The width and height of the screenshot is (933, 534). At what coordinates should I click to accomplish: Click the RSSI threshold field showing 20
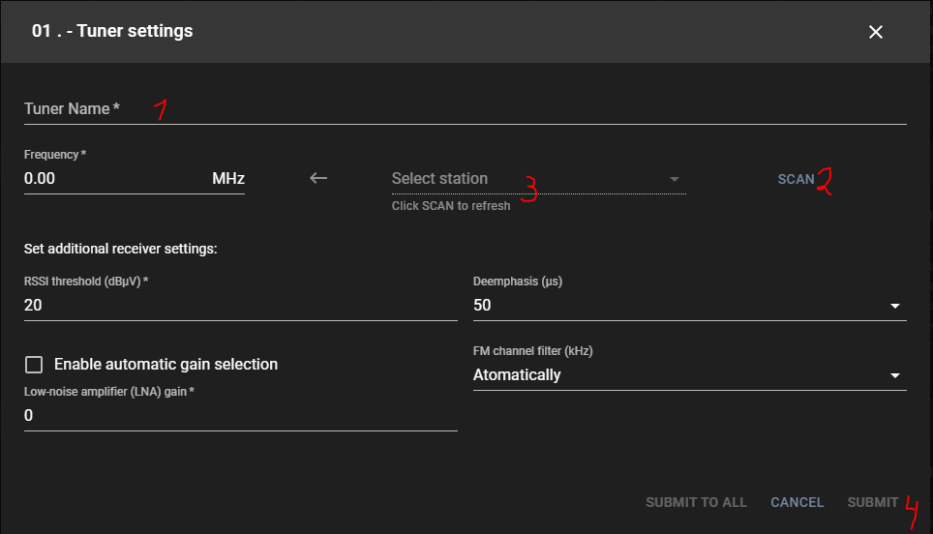pyautogui.click(x=240, y=306)
